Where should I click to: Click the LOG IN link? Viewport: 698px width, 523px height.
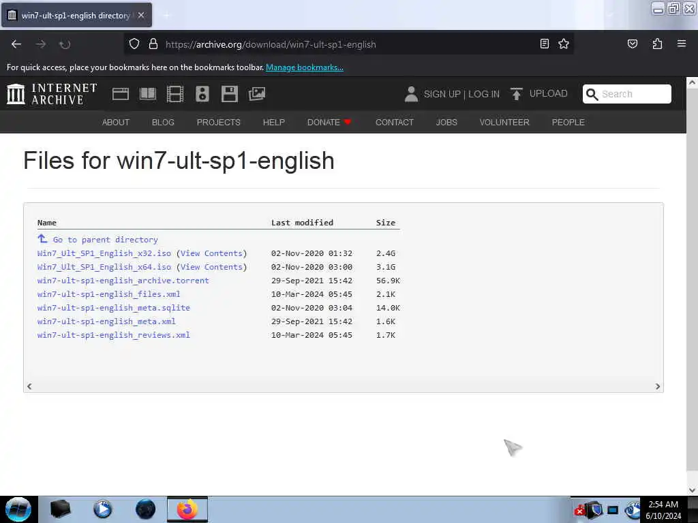pyautogui.click(x=484, y=94)
